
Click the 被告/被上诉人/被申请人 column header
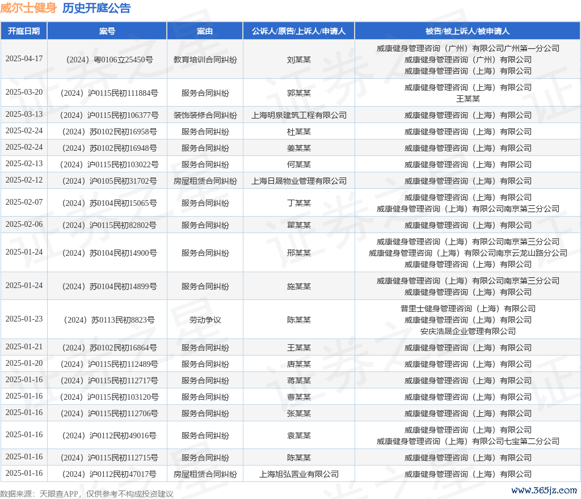[x=468, y=31]
